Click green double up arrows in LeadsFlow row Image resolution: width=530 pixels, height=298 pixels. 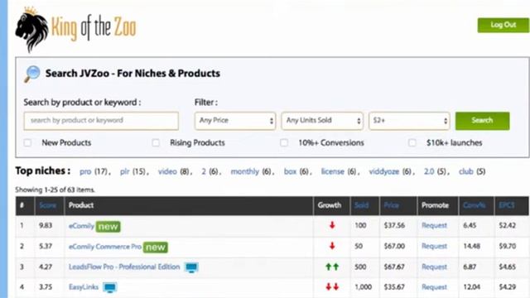tap(332, 267)
